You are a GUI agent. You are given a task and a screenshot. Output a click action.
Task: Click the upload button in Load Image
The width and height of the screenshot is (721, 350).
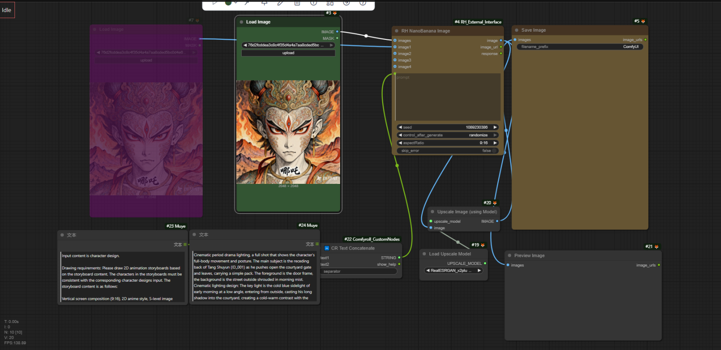click(x=288, y=53)
